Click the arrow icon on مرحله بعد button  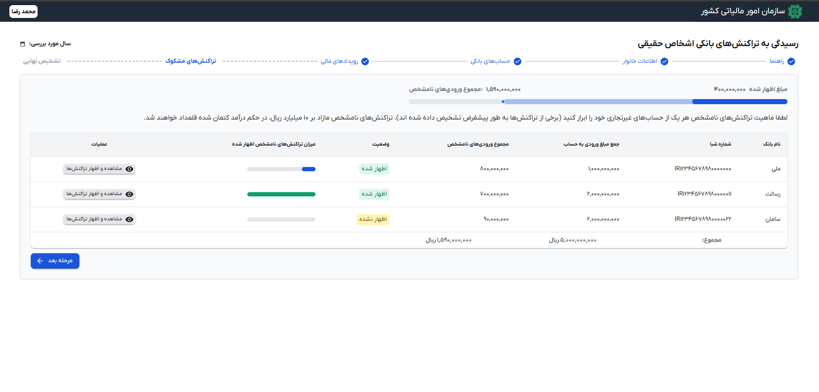(x=40, y=261)
